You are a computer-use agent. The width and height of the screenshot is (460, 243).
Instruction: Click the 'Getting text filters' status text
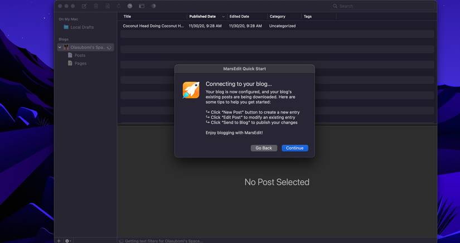point(163,241)
